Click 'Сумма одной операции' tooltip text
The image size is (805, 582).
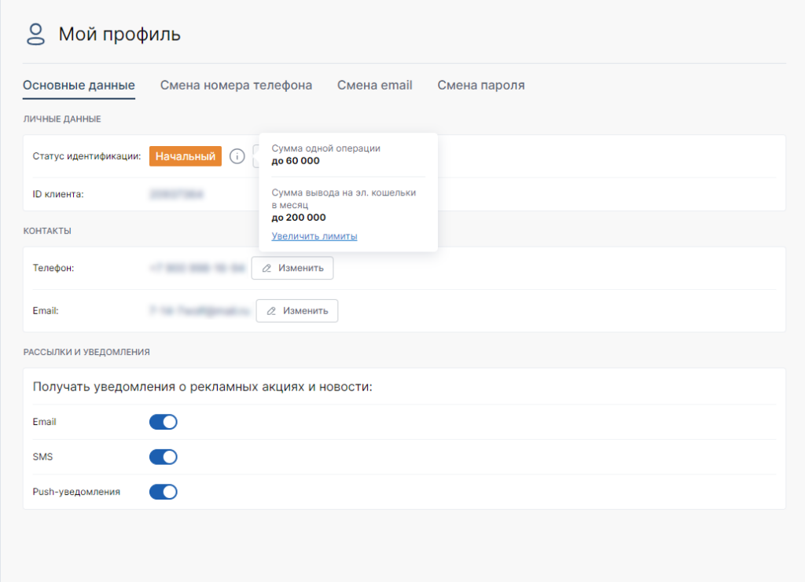(x=326, y=148)
